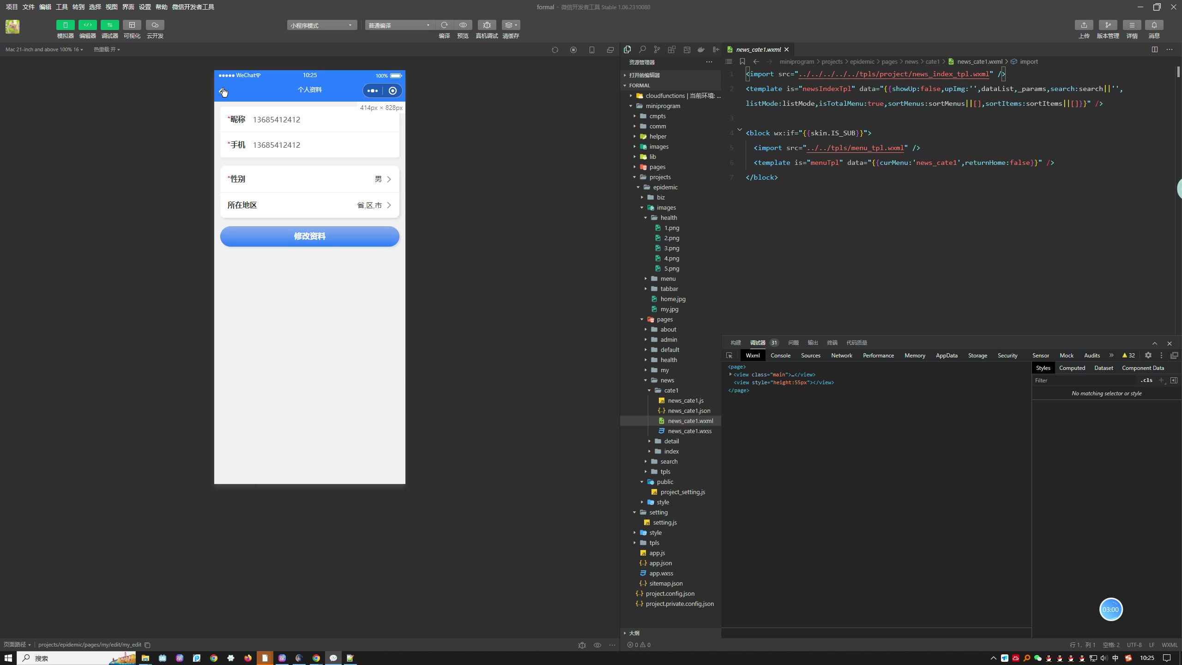
Task: Expand the pages folder in file tree
Action: 634,166
